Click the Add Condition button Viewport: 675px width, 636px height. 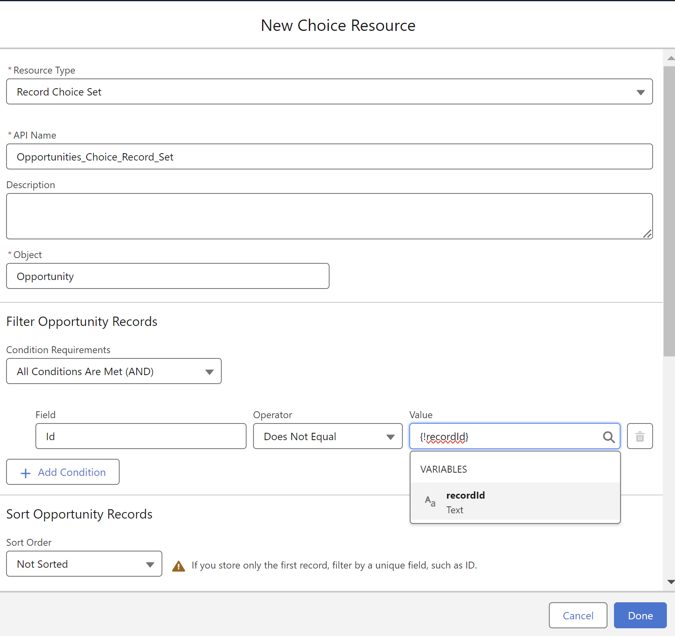(x=63, y=472)
